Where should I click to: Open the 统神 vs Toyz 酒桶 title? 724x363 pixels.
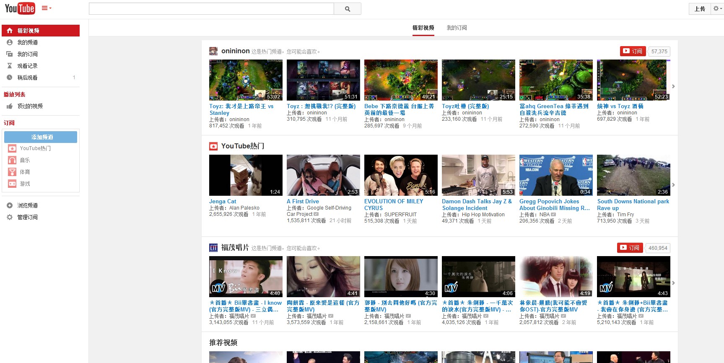[620, 106]
